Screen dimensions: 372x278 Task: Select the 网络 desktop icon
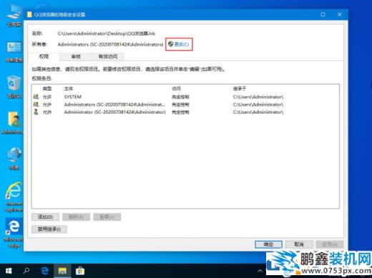14,159
